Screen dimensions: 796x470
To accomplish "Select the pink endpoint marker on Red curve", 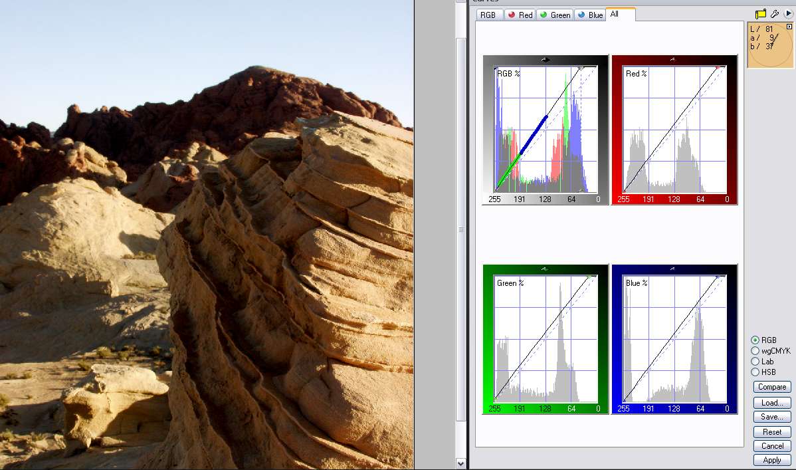I will [x=718, y=67].
